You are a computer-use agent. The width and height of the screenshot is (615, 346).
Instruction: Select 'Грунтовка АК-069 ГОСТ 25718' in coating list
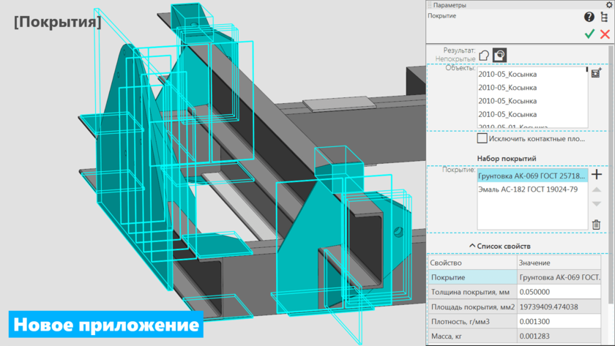click(532, 176)
